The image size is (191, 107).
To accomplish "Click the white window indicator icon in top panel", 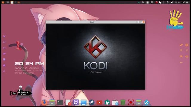I will [147, 2].
